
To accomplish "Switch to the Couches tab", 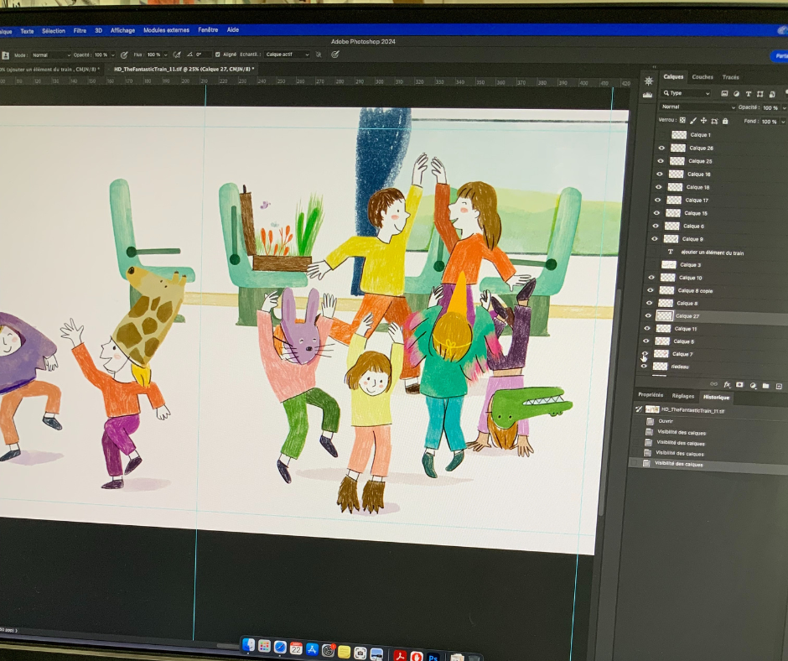I will (x=702, y=77).
